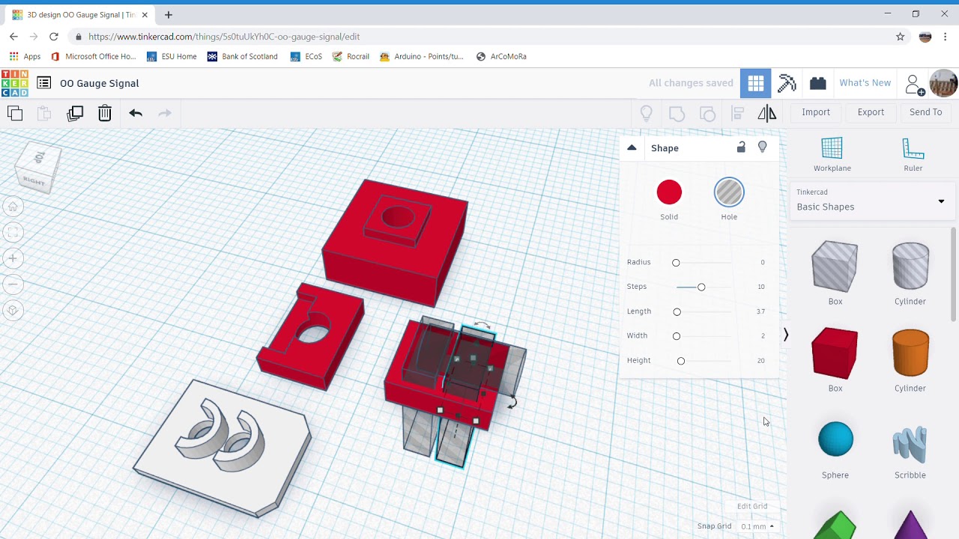Open Blocks mode pickaxe icon
The width and height of the screenshot is (959, 539).
[x=787, y=83]
